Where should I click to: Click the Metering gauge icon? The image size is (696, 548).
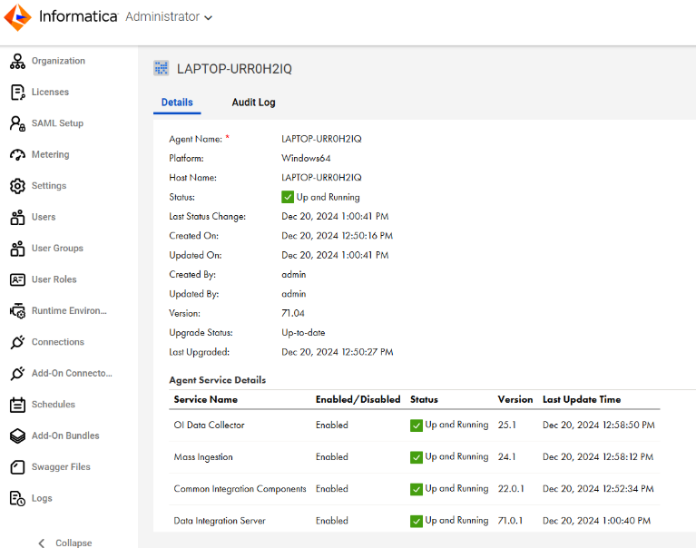17,155
